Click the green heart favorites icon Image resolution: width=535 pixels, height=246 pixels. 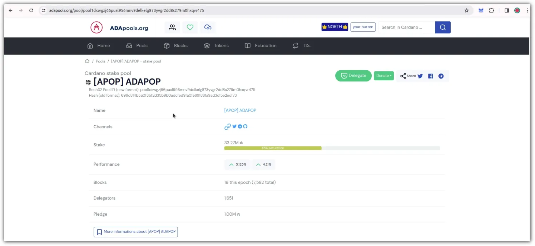[x=190, y=27]
